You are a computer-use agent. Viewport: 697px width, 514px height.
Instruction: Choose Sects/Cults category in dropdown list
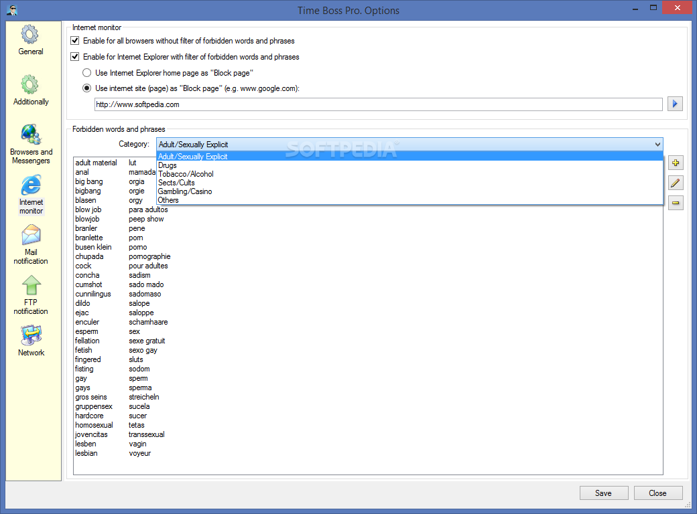tap(409, 183)
